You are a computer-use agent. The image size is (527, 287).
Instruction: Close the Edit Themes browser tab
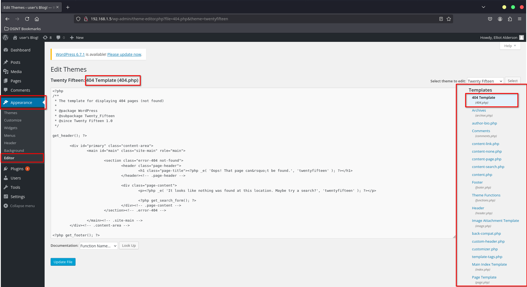pos(57,7)
